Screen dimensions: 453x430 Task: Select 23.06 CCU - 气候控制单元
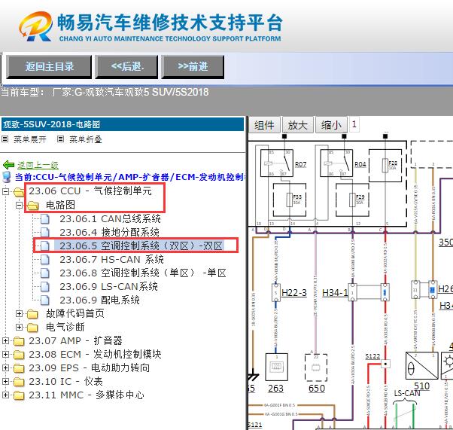click(x=90, y=191)
